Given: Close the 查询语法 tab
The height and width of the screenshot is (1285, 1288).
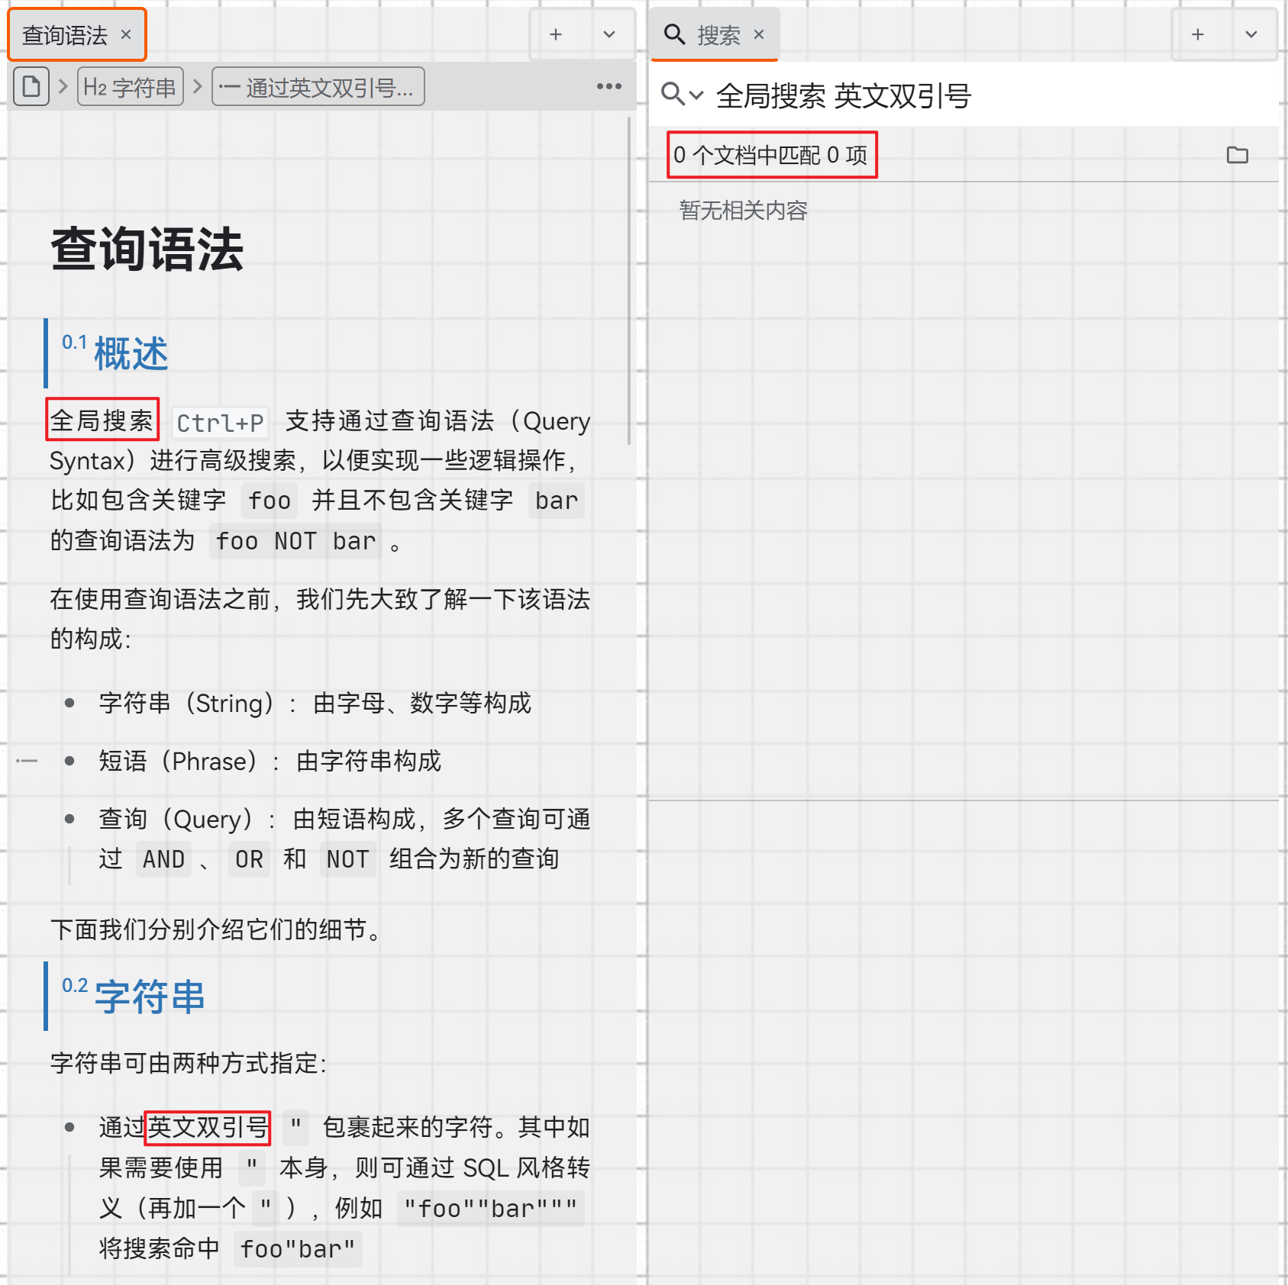Looking at the screenshot, I should [x=126, y=35].
